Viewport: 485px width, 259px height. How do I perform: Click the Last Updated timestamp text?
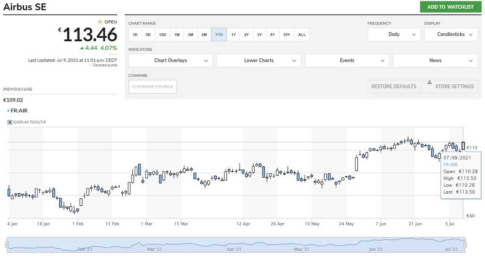click(72, 61)
